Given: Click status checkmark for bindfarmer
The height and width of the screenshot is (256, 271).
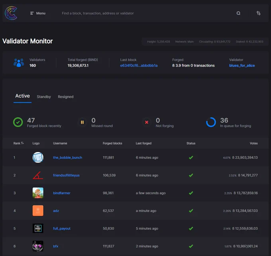Looking at the screenshot, I should (x=191, y=193).
